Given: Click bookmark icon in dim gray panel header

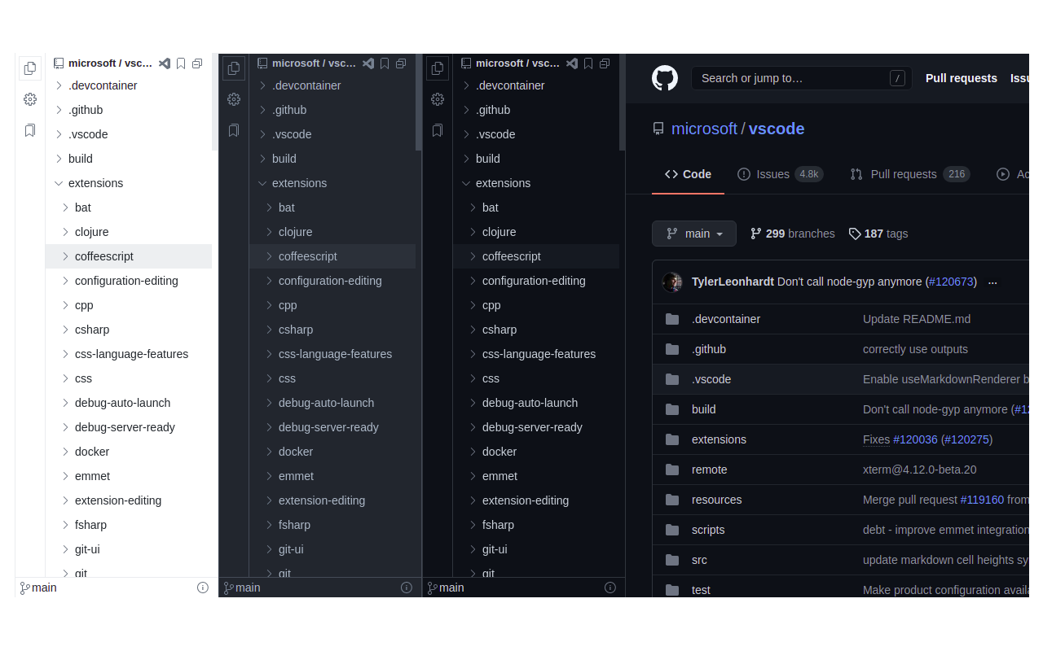Looking at the screenshot, I should (385, 63).
